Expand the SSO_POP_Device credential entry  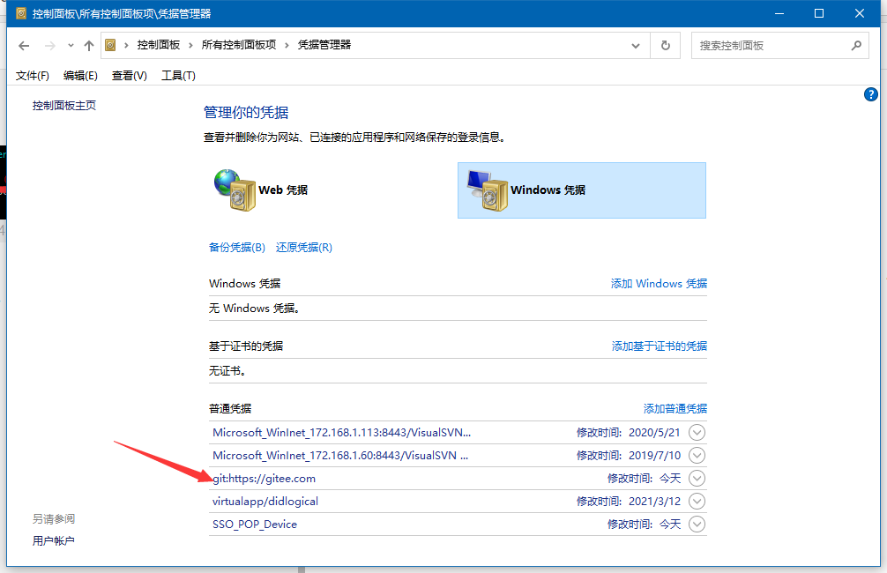point(696,524)
